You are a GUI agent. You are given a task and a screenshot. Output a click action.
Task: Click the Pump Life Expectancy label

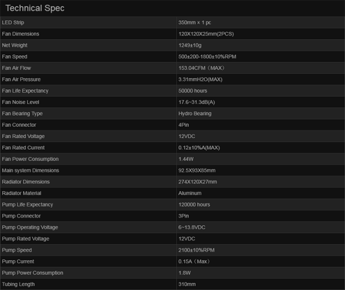click(x=27, y=204)
